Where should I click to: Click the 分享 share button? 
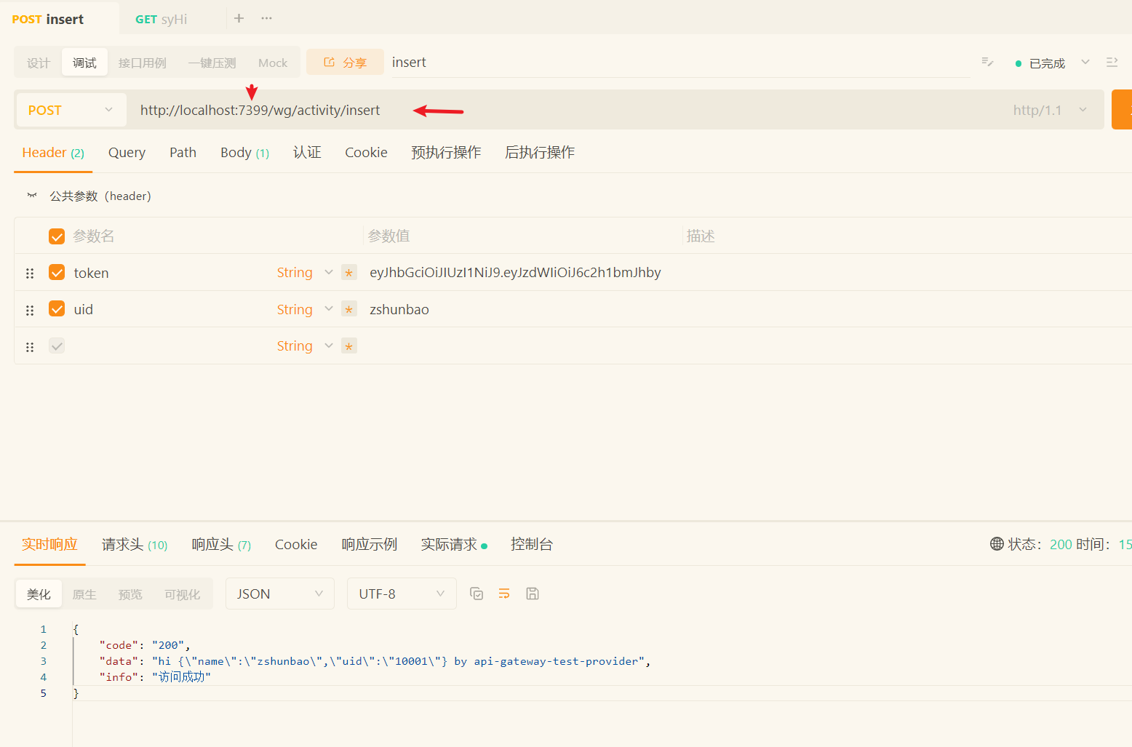pyautogui.click(x=345, y=63)
